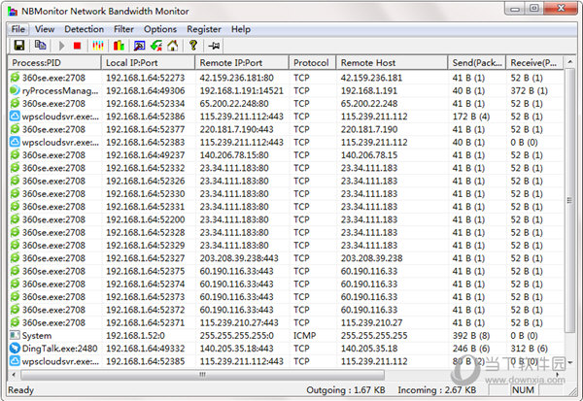This screenshot has width=583, height=401.
Task: Select the System process row
Action: [x=286, y=335]
